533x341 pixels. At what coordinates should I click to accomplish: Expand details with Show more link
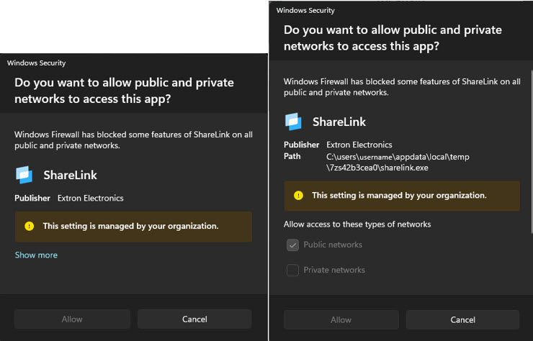36,255
